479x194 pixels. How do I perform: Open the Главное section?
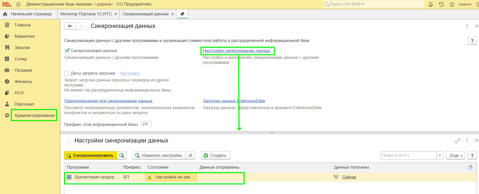pyautogui.click(x=23, y=25)
